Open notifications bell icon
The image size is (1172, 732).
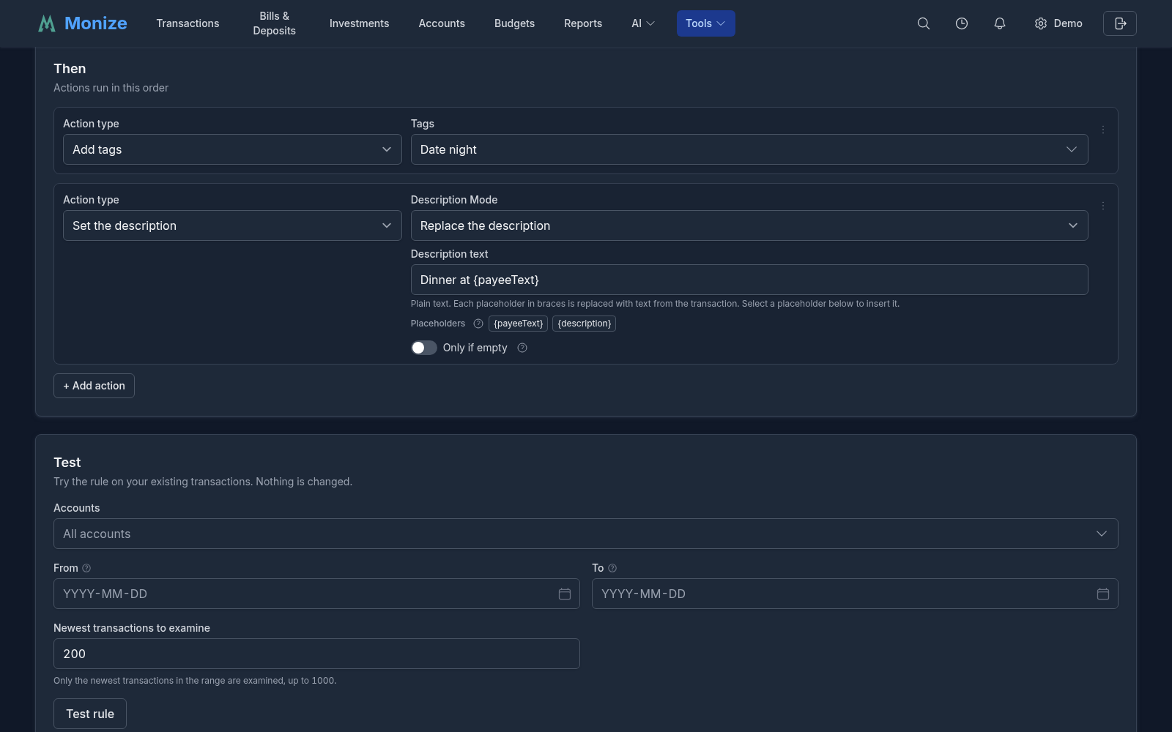click(x=1000, y=23)
